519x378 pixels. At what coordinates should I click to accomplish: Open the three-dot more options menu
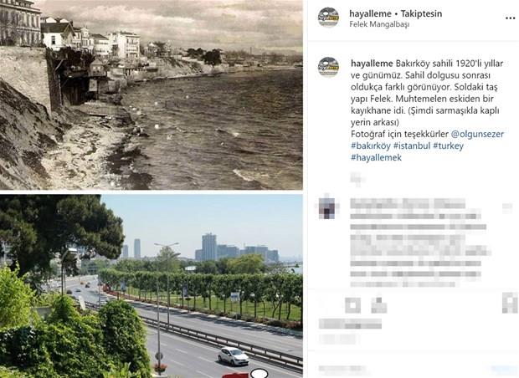pyautogui.click(x=510, y=18)
